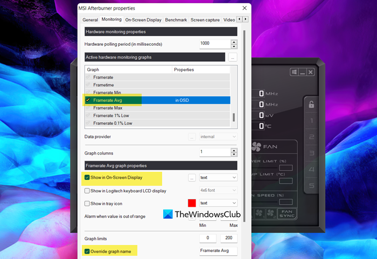
Task: Enable Show in Logitech keyboard LCD display
Action: click(x=87, y=191)
